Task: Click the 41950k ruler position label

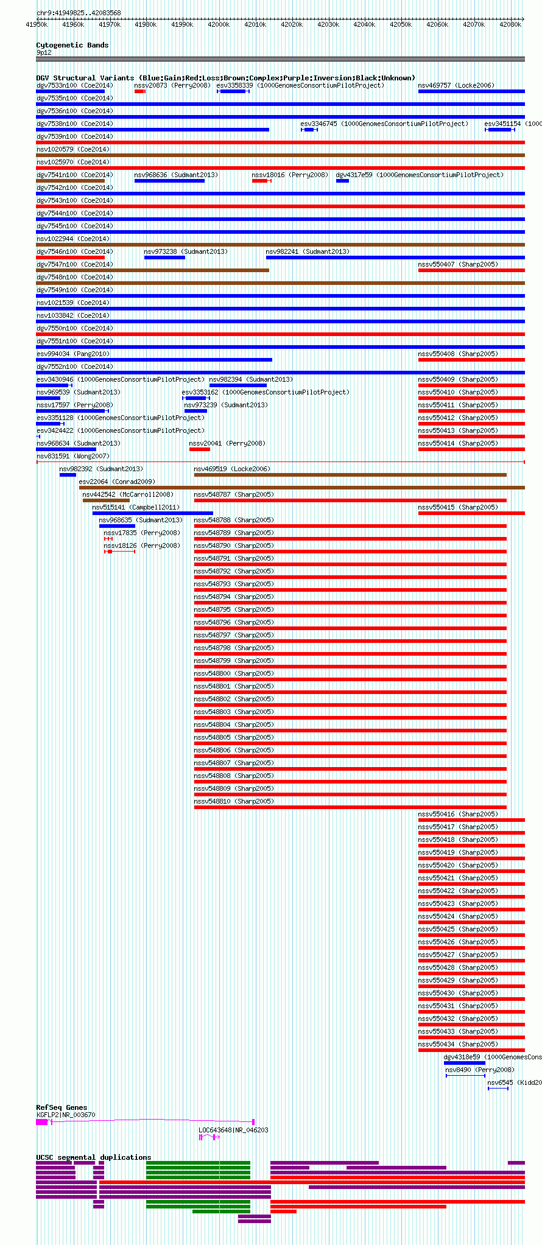Action: tap(37, 24)
